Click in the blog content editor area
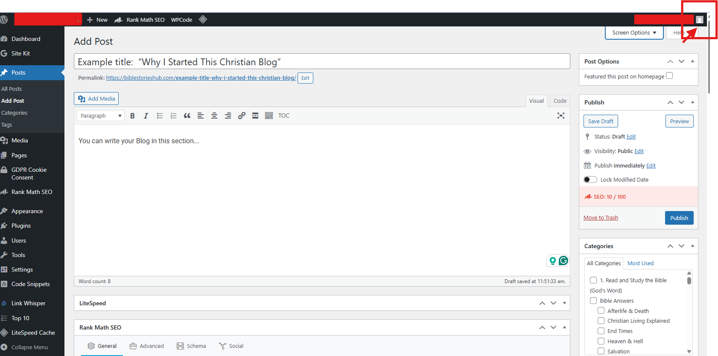The image size is (718, 356). [x=322, y=200]
